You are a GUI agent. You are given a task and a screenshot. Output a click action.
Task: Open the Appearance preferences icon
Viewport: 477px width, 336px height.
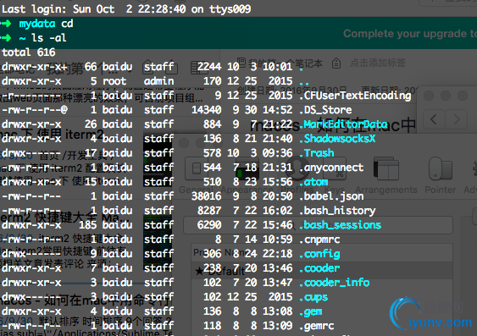point(247,168)
